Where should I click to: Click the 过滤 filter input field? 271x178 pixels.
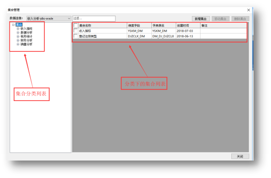click(x=94, y=18)
